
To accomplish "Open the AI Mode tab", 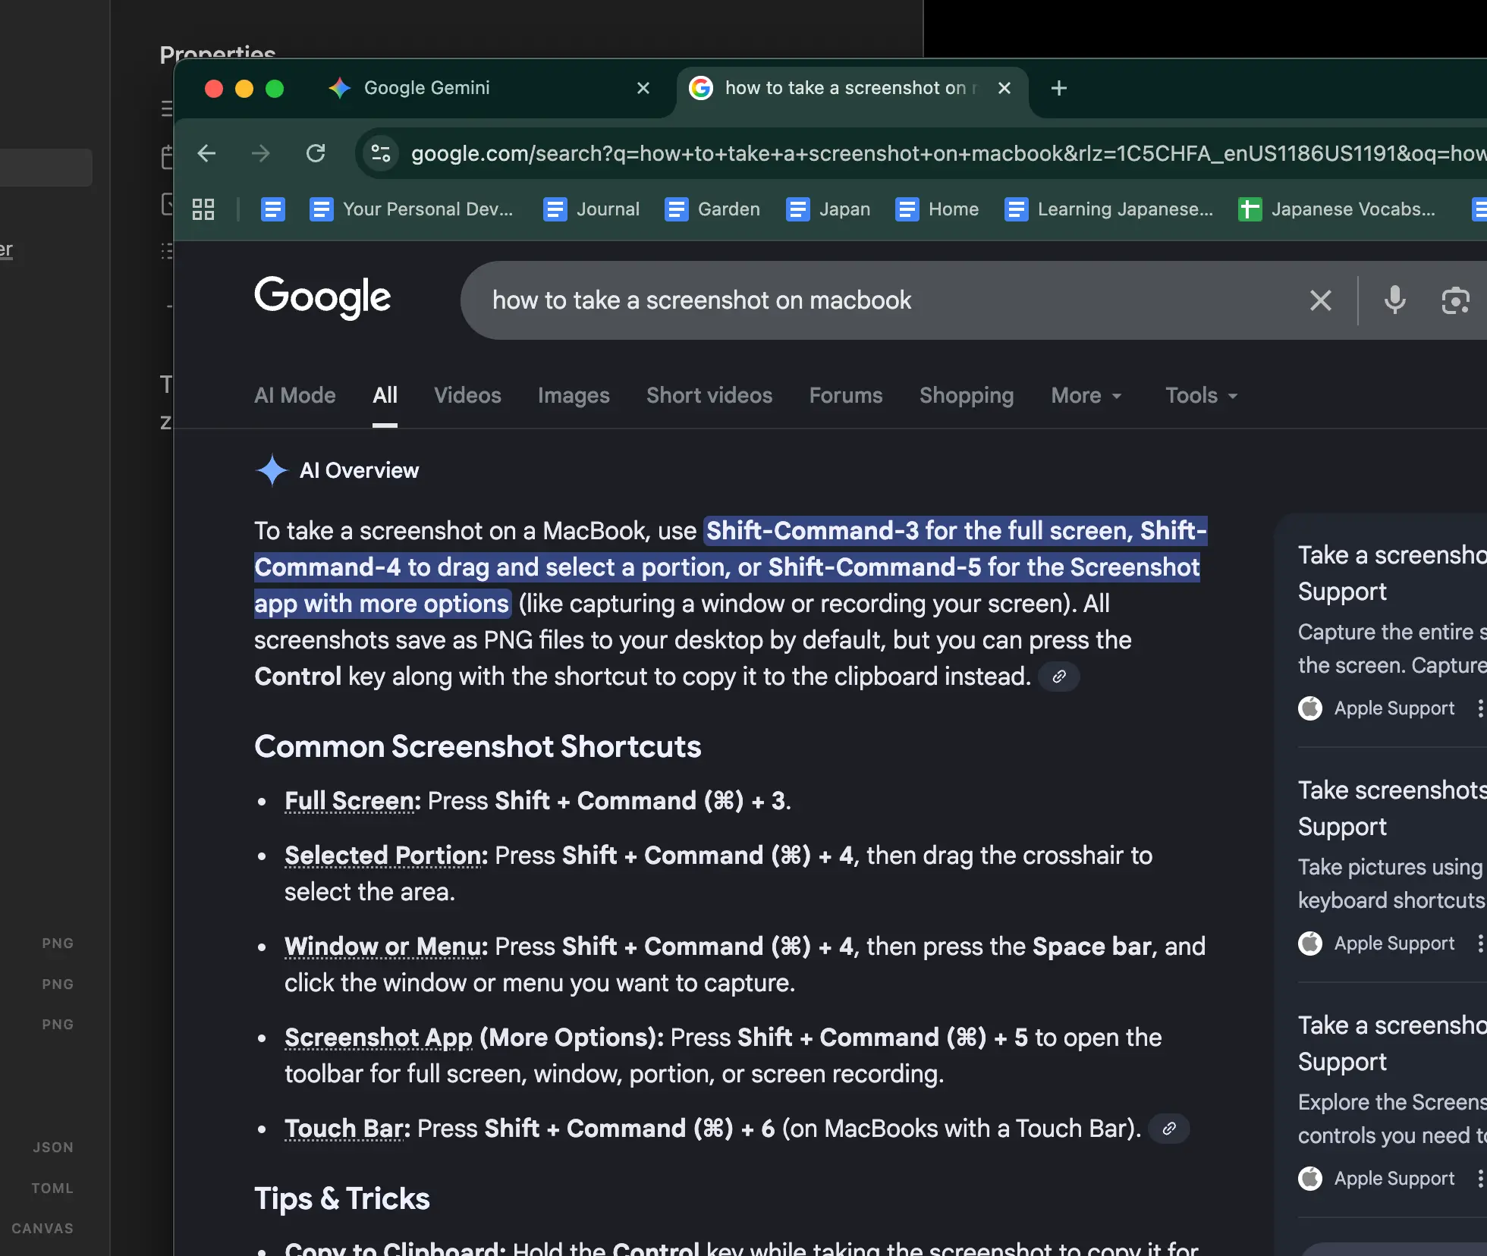I will 294,395.
